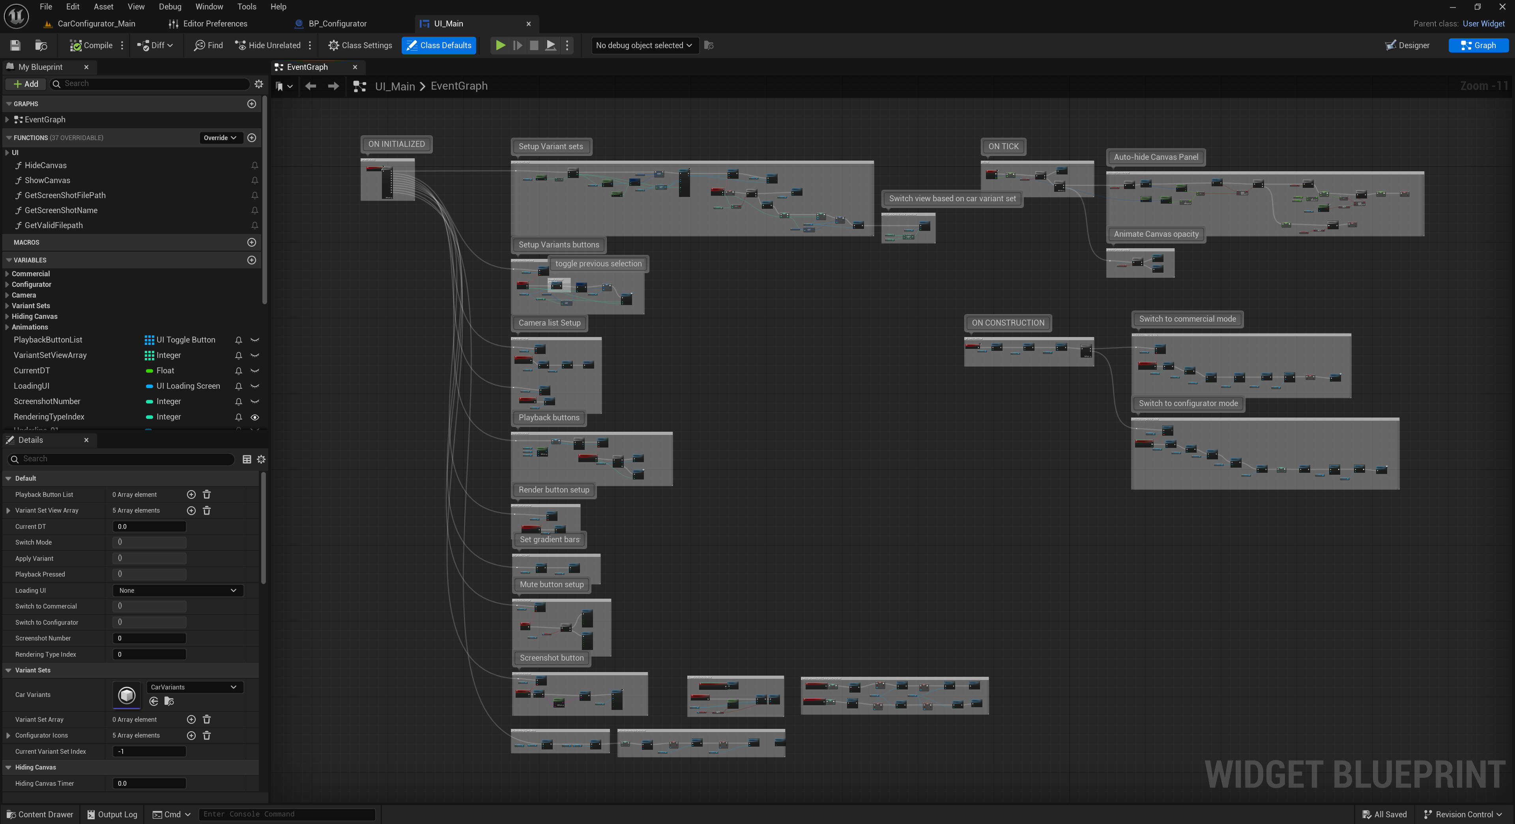Switch to Designer mode
Image resolution: width=1515 pixels, height=824 pixels.
(1407, 45)
